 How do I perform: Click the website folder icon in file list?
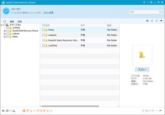click(x=46, y=35)
